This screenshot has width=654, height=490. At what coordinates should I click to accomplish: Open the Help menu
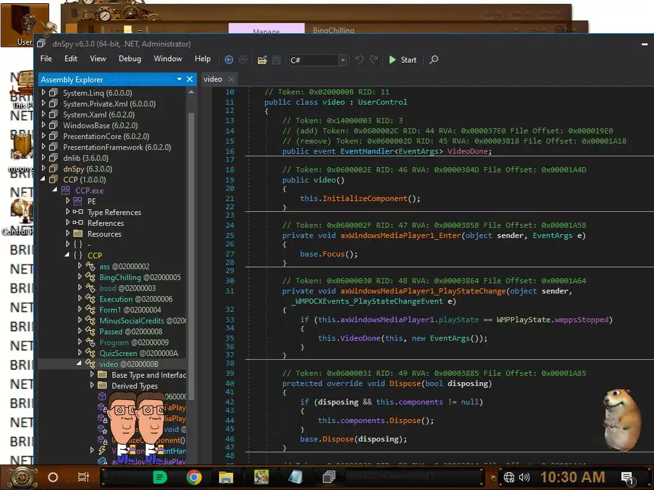click(202, 59)
